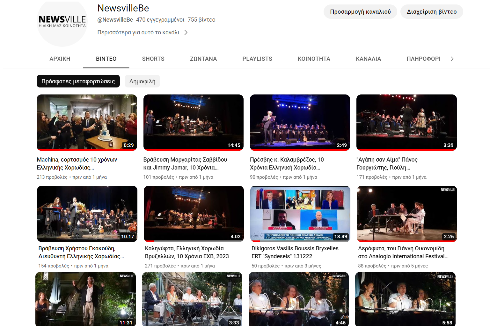Click the @NewsvilleBe channel handle
This screenshot has height=326, width=490.
click(x=115, y=20)
